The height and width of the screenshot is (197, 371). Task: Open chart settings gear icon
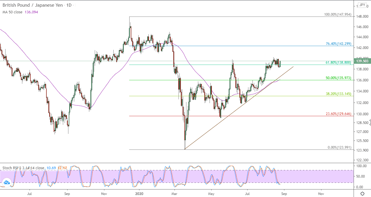362,193
